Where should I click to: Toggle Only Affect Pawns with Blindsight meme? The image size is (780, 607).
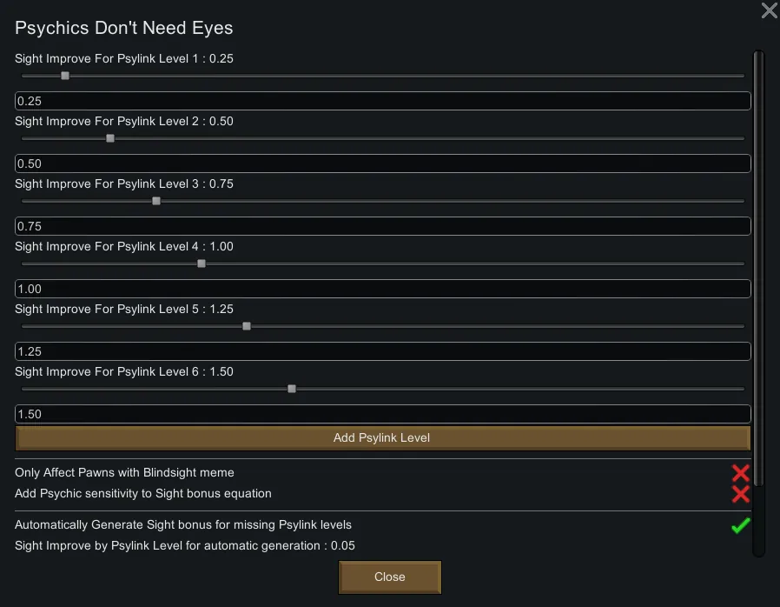click(x=740, y=473)
